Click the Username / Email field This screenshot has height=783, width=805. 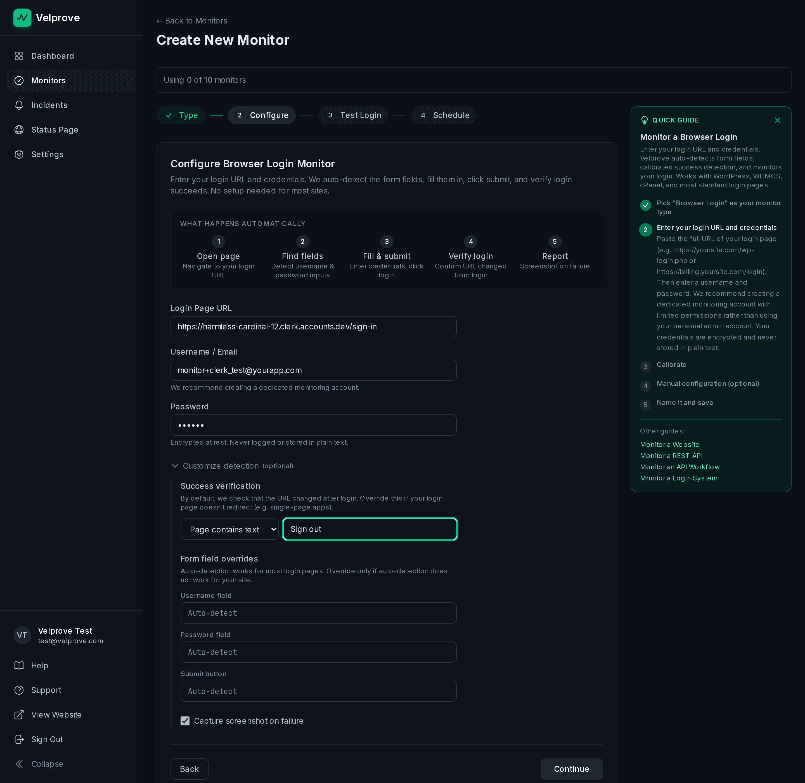[x=313, y=371]
